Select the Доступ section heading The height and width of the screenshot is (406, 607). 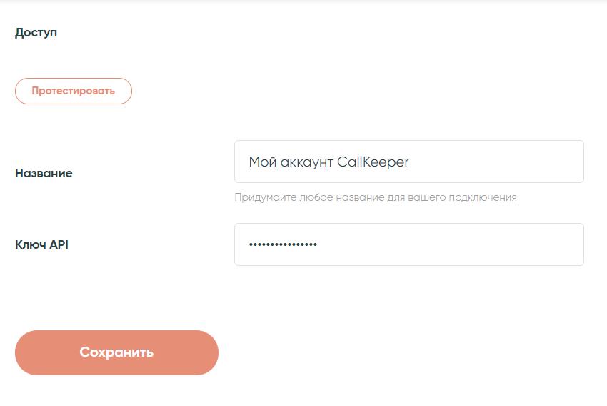pos(36,33)
